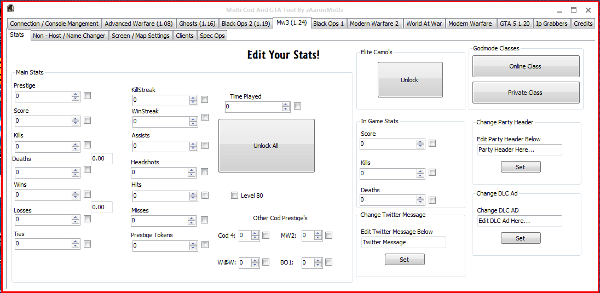Set the party header
Viewport: 600px width, 293px height.
click(521, 167)
